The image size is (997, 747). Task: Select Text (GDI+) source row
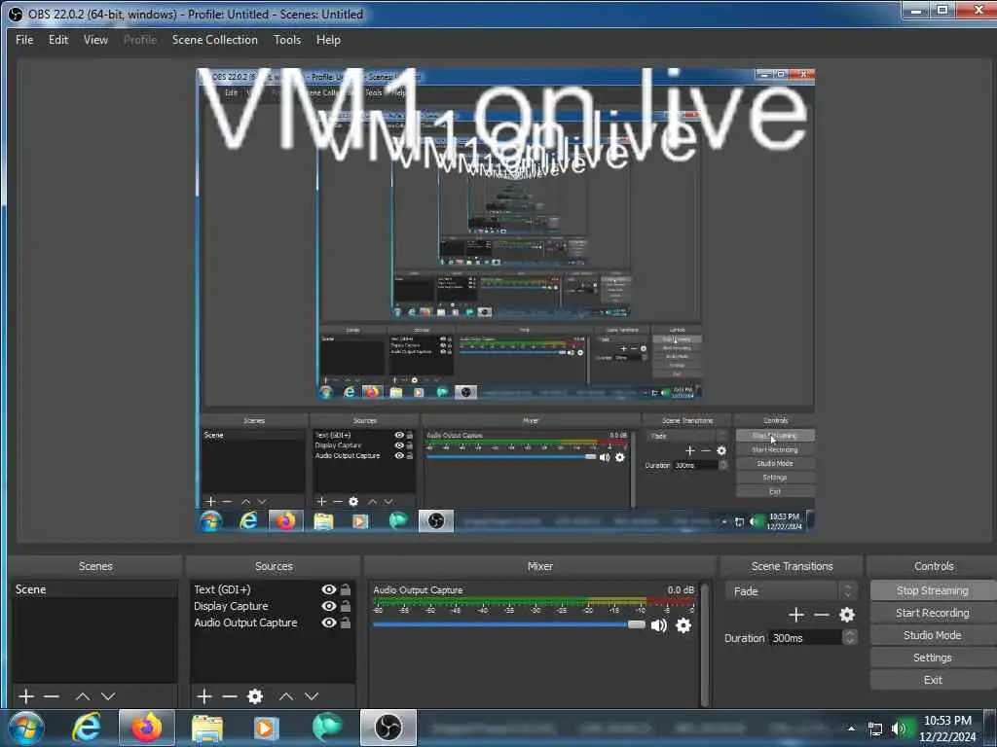[273, 589]
